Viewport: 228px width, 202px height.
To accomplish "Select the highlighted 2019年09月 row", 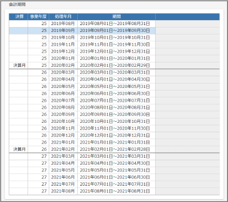I will click(x=114, y=30).
